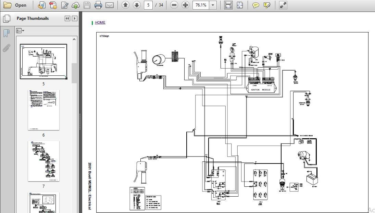Click the b750aign diagram label
Screen dimensions: 375x213
click(104, 36)
